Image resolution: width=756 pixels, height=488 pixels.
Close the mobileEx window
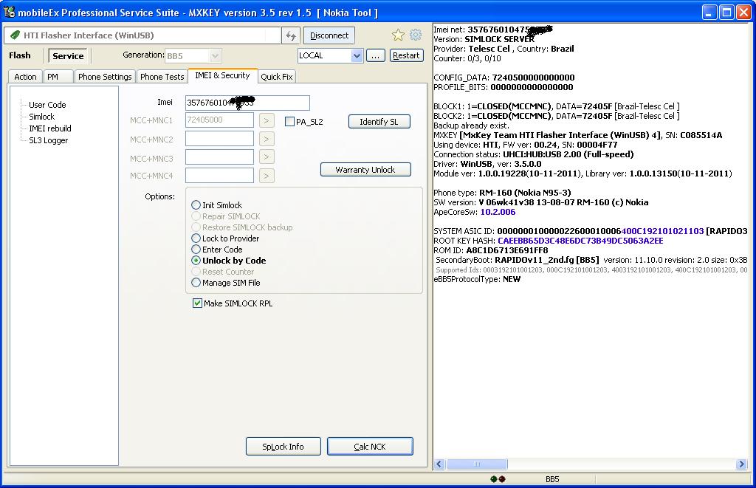(x=743, y=13)
